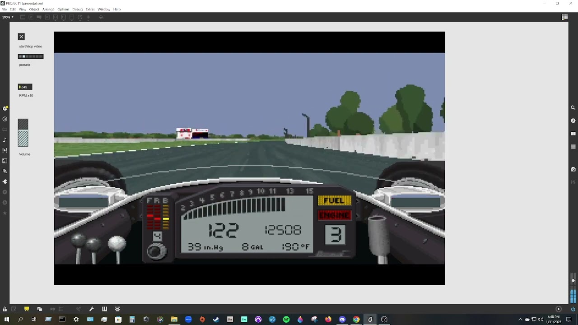Open the audio note icon in left sidebar
Image resolution: width=578 pixels, height=325 pixels.
pyautogui.click(x=5, y=140)
